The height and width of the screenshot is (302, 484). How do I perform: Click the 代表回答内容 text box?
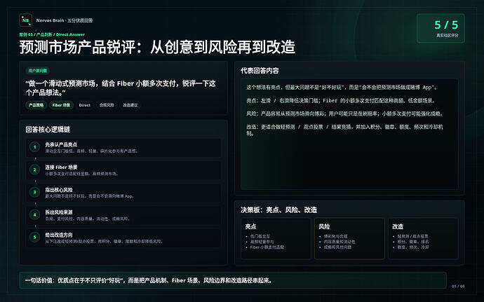[x=349, y=134]
